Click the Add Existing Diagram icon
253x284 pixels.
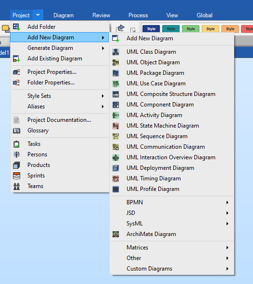[x=16, y=59]
